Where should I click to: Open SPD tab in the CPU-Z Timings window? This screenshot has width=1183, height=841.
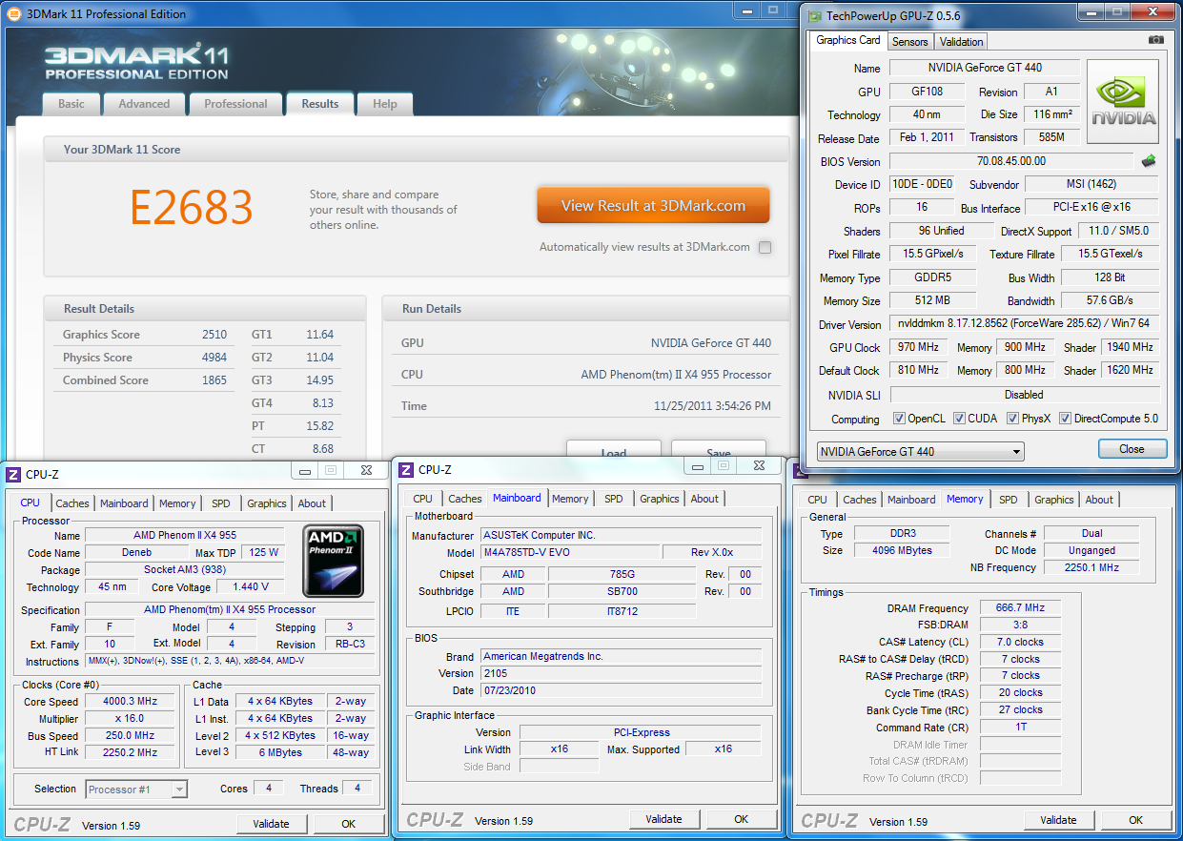coord(1009,500)
